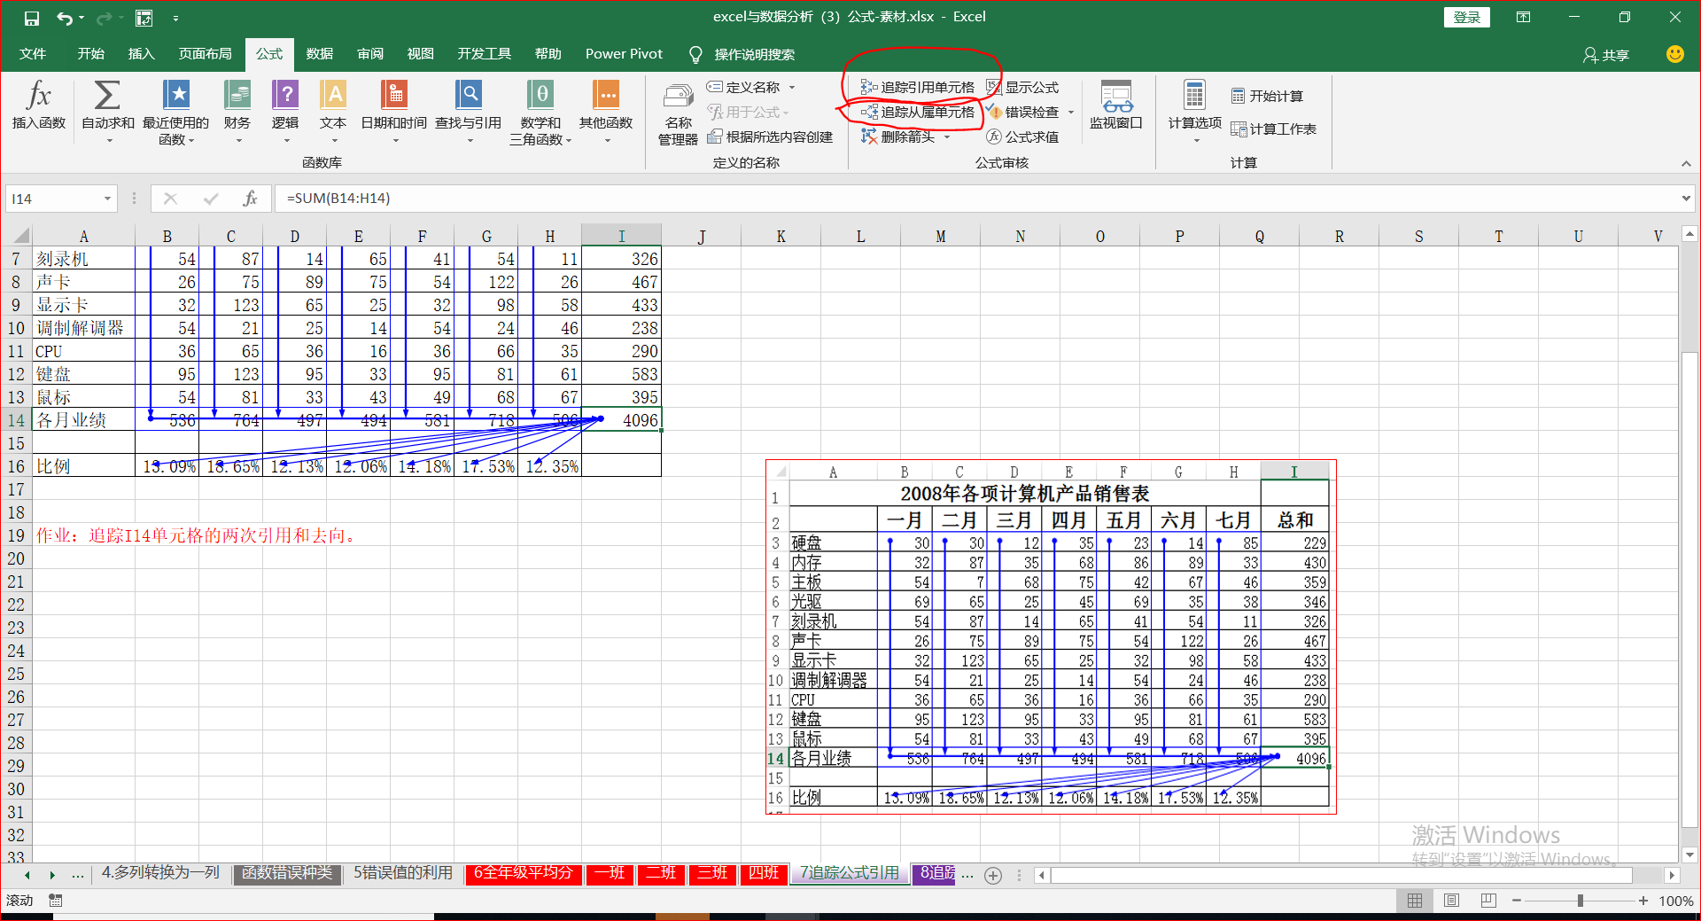
Task: Open More Functions library
Action: pos(606,111)
